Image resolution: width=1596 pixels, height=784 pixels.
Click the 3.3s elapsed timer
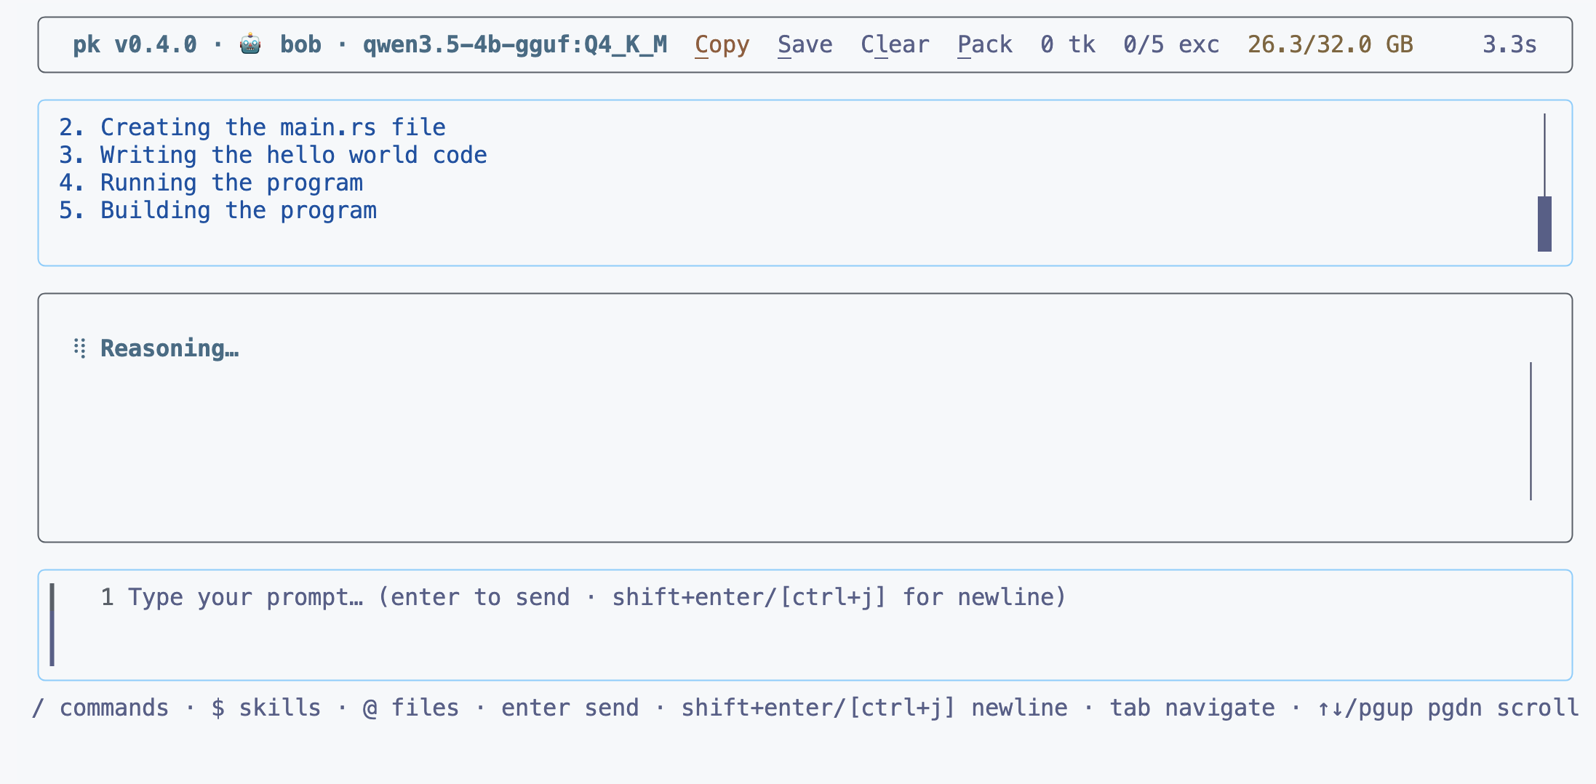click(1509, 45)
